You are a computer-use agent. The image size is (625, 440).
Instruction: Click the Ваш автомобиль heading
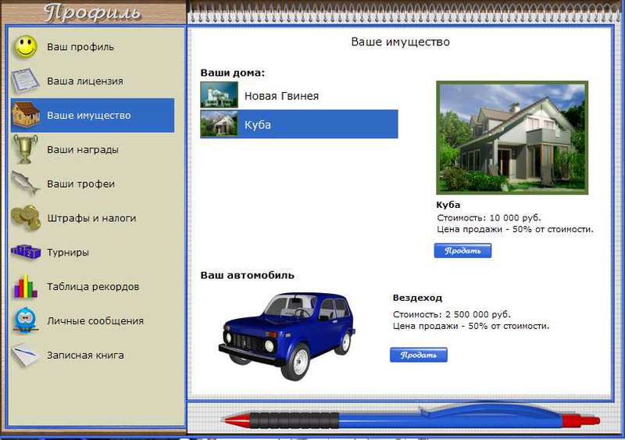(x=247, y=275)
